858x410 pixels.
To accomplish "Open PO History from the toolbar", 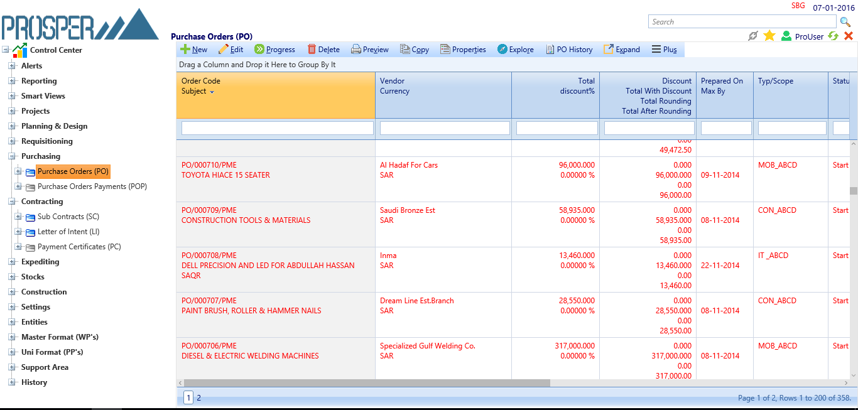I will 569,50.
